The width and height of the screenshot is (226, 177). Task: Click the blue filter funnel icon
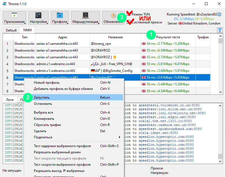[x=220, y=30]
